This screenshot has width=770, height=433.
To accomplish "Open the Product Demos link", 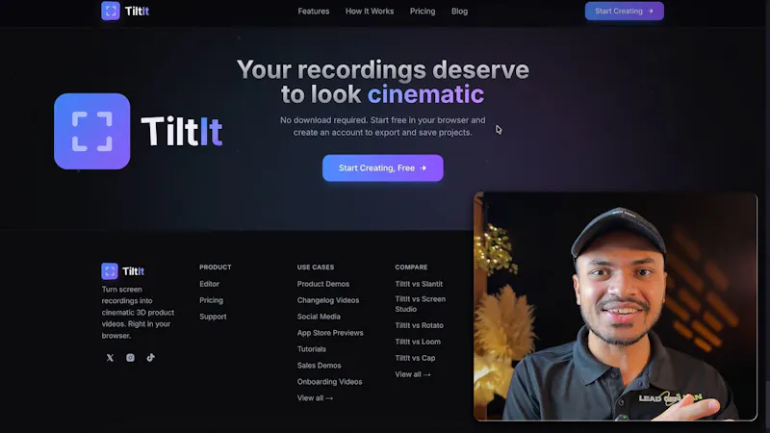I will [x=323, y=284].
